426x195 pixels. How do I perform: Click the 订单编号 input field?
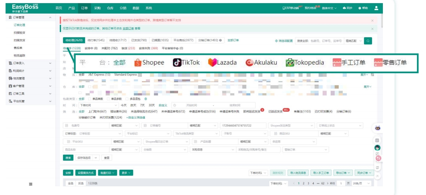(164, 126)
